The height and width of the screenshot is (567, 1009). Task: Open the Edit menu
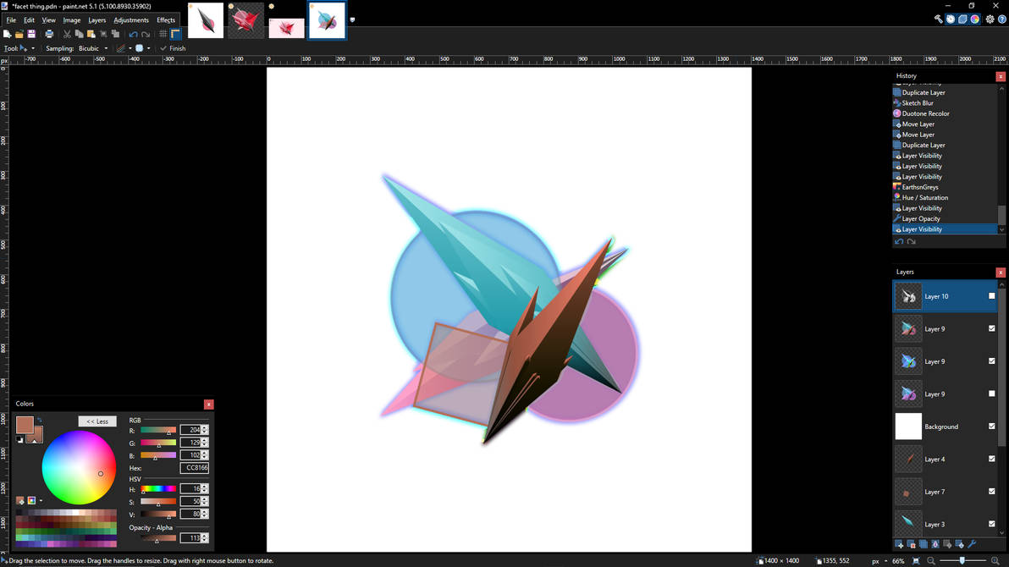click(29, 20)
